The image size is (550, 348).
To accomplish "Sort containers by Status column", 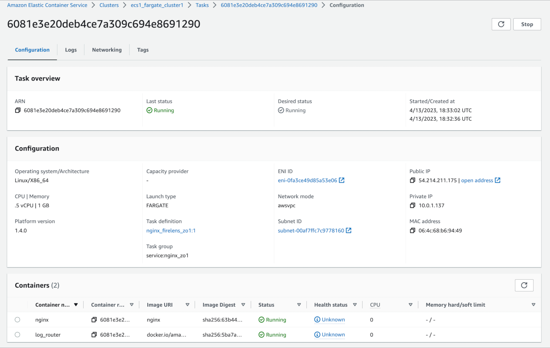I will coord(299,305).
